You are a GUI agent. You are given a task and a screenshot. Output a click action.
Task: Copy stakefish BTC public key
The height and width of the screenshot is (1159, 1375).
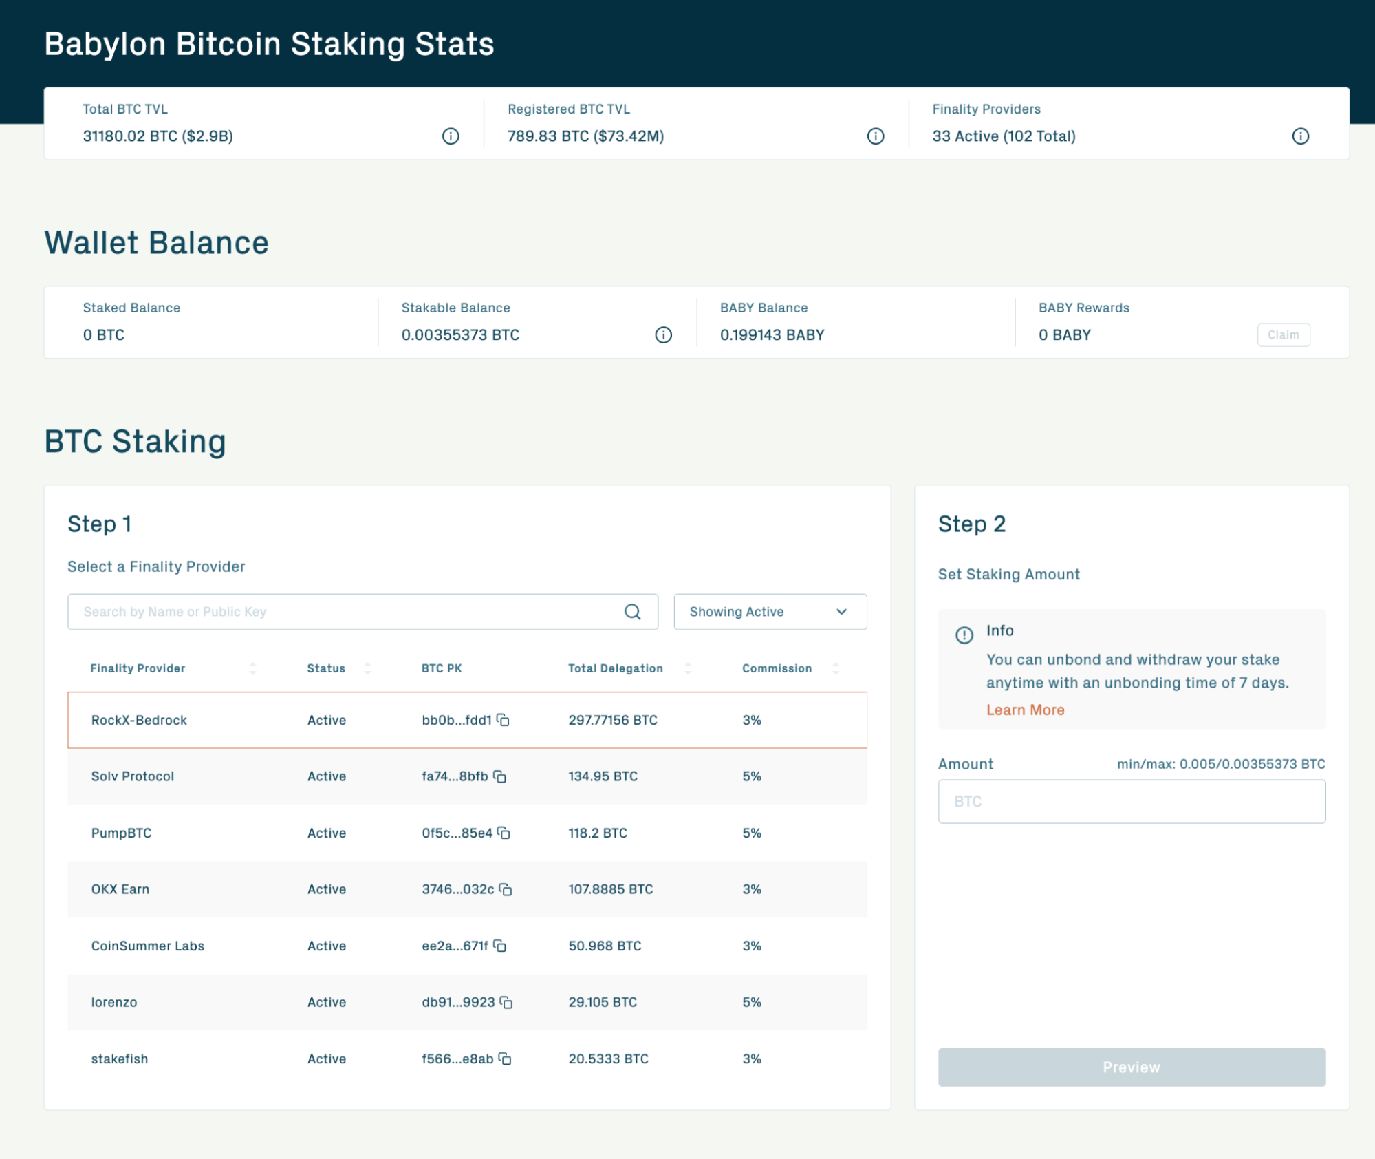pyautogui.click(x=504, y=1059)
